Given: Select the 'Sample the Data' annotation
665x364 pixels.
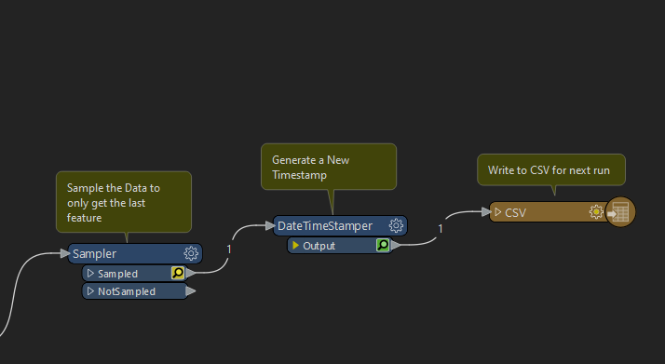Looking at the screenshot, I should [x=124, y=202].
